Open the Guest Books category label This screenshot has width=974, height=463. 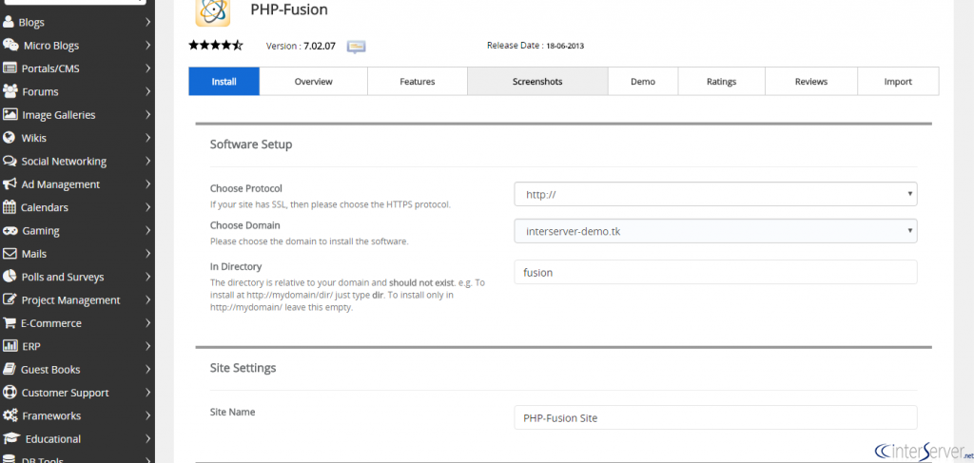(50, 369)
